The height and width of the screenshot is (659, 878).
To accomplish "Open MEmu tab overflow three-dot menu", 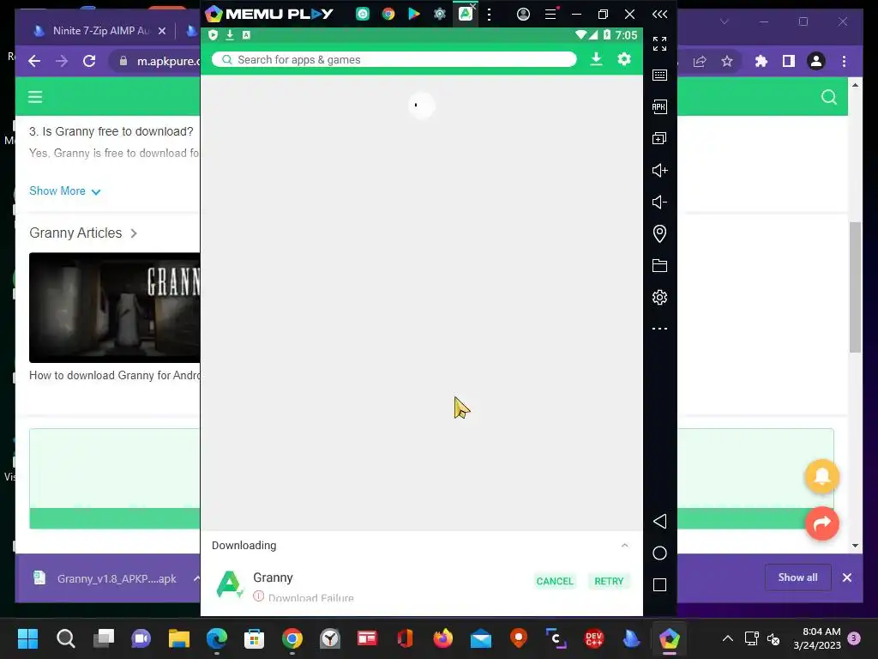I will click(489, 15).
